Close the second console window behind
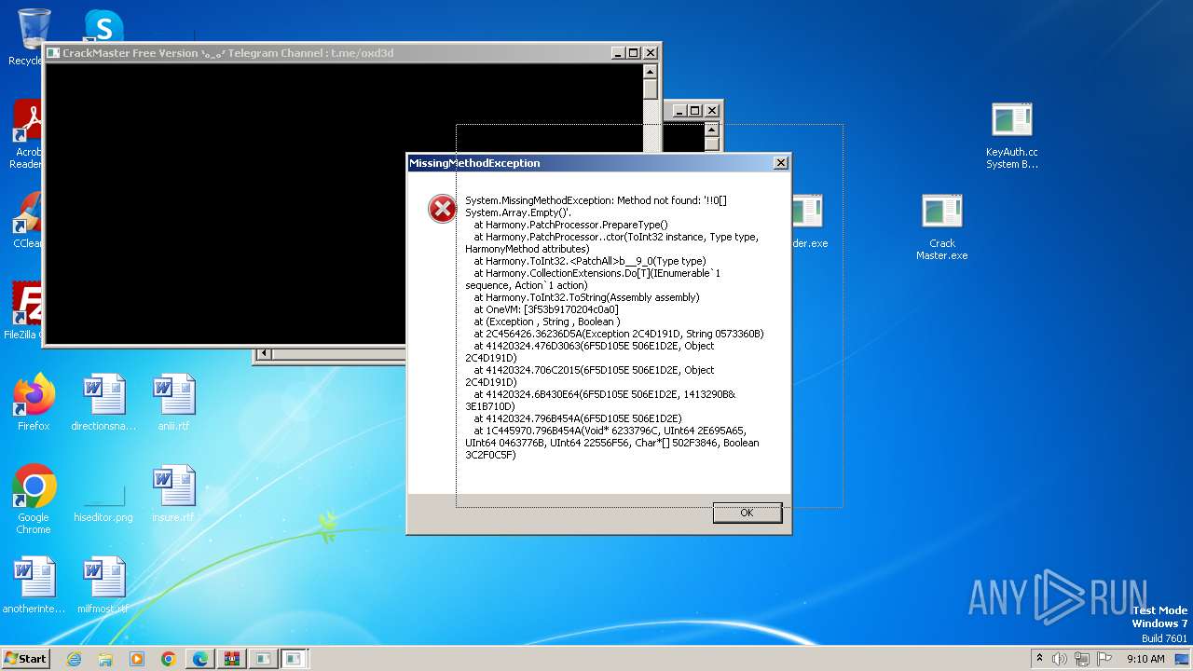The height and width of the screenshot is (671, 1193). (x=711, y=111)
